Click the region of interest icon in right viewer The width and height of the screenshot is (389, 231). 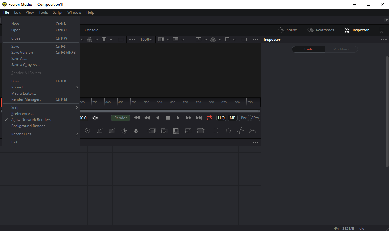pyautogui.click(x=199, y=40)
